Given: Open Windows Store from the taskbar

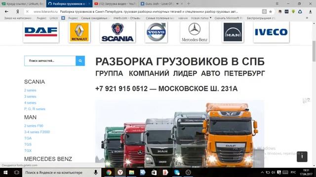Looking at the screenshot, I should tap(154, 173).
